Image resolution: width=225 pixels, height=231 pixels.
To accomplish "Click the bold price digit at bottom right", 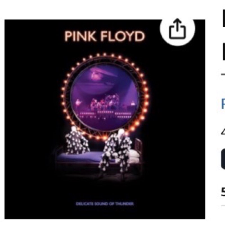I will 223,192.
